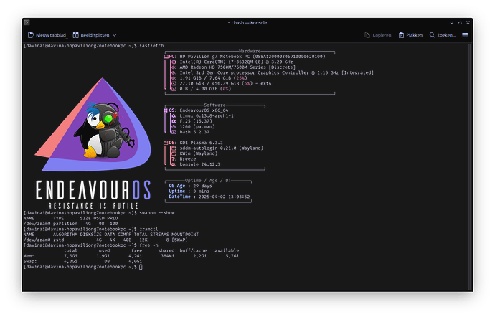
Task: Expand the Beeld splitsen dropdown arrow
Action: 114,34
